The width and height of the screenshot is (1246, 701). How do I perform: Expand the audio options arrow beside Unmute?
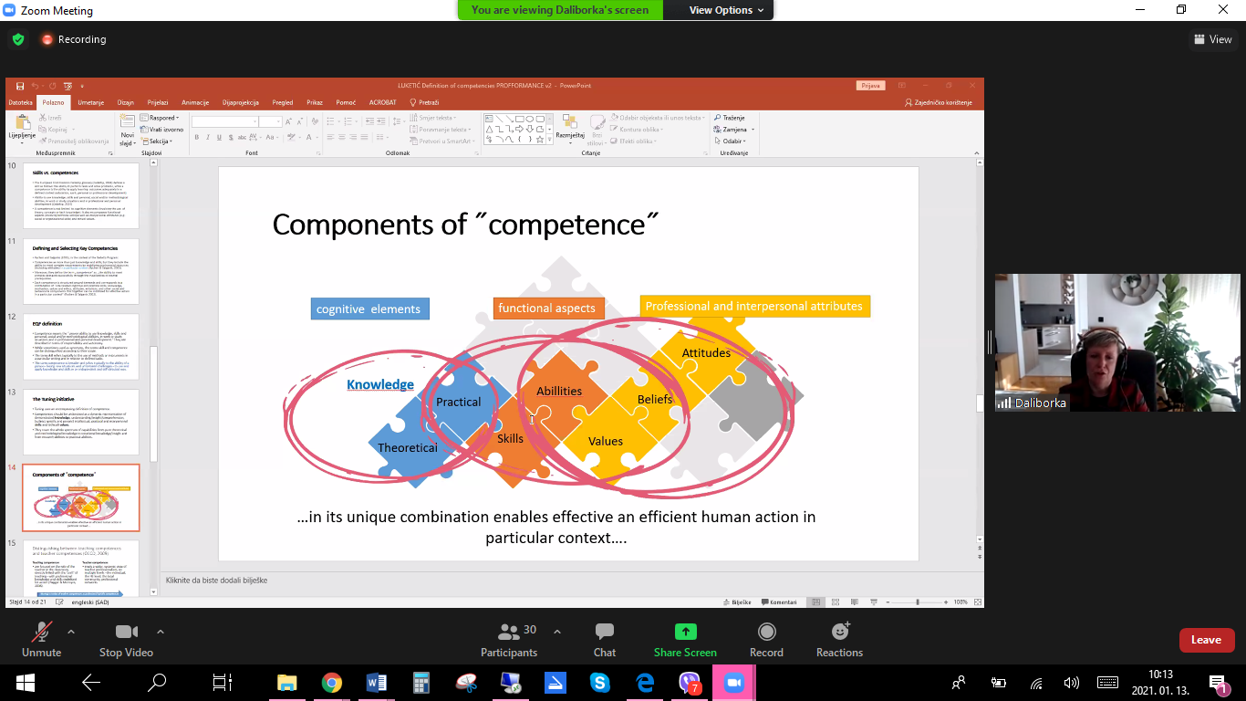click(71, 631)
